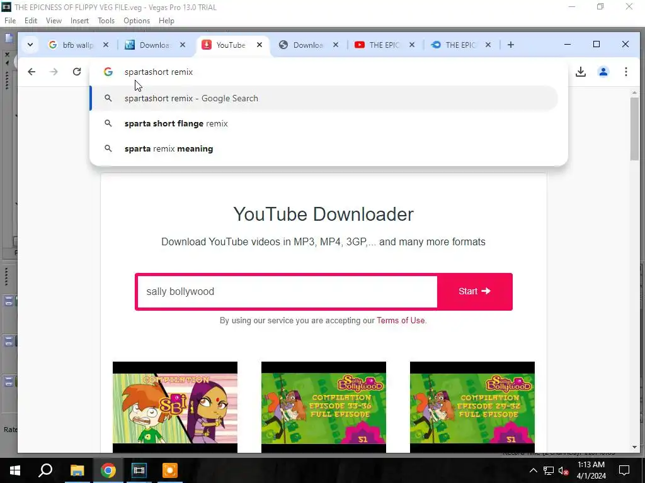Click the Chrome forward arrow

54,72
